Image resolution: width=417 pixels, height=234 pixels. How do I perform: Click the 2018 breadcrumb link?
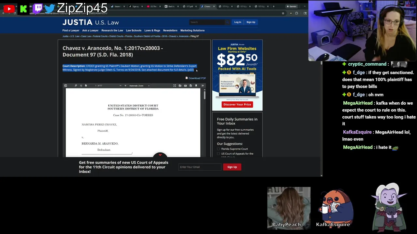(x=165, y=36)
